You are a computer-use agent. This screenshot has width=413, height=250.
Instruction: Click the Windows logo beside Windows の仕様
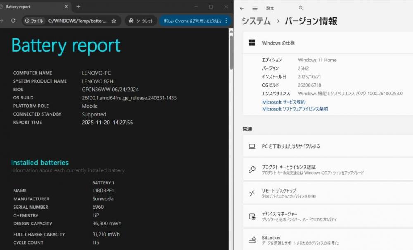coord(252,43)
